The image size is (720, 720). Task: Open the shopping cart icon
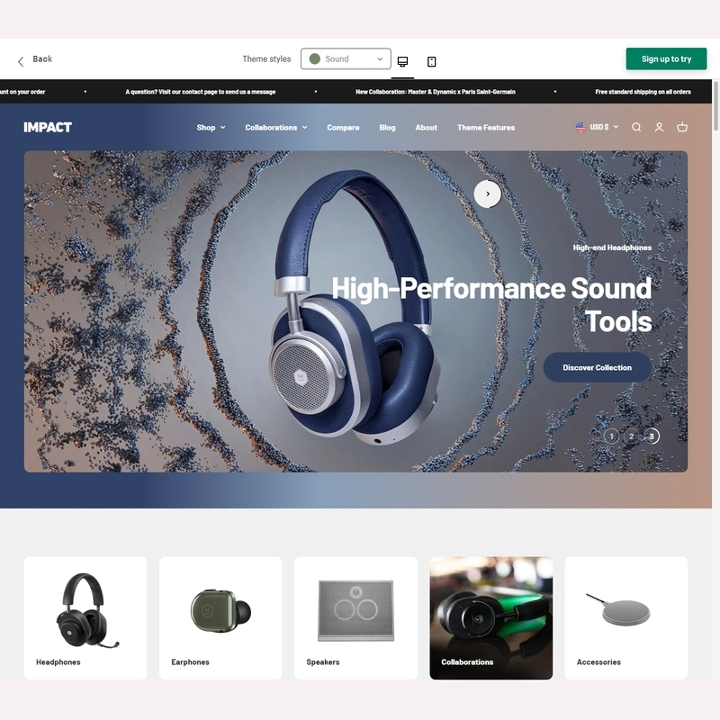click(682, 128)
